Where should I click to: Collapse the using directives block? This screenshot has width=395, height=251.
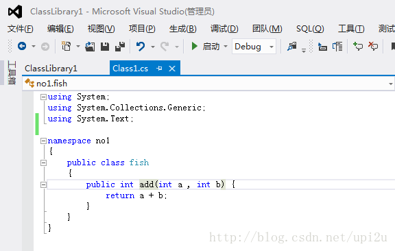coord(44,97)
